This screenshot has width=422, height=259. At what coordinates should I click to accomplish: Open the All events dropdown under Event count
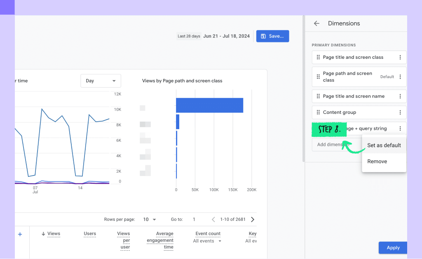pyautogui.click(x=207, y=241)
